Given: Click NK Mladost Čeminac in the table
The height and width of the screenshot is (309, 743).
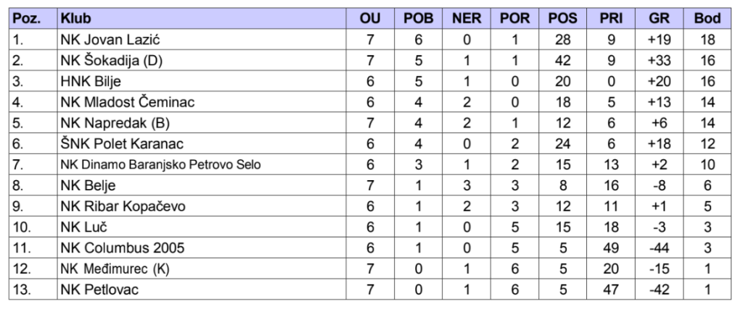Looking at the screenshot, I should coord(127,103).
